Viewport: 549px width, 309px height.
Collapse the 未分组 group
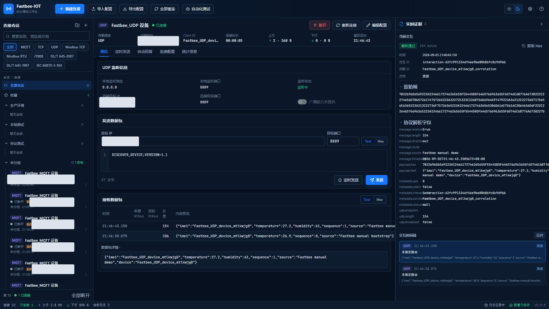tap(6, 163)
